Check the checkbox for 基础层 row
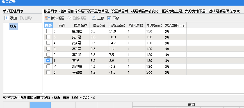Viewport: 244px width, 108px height. 48,72
